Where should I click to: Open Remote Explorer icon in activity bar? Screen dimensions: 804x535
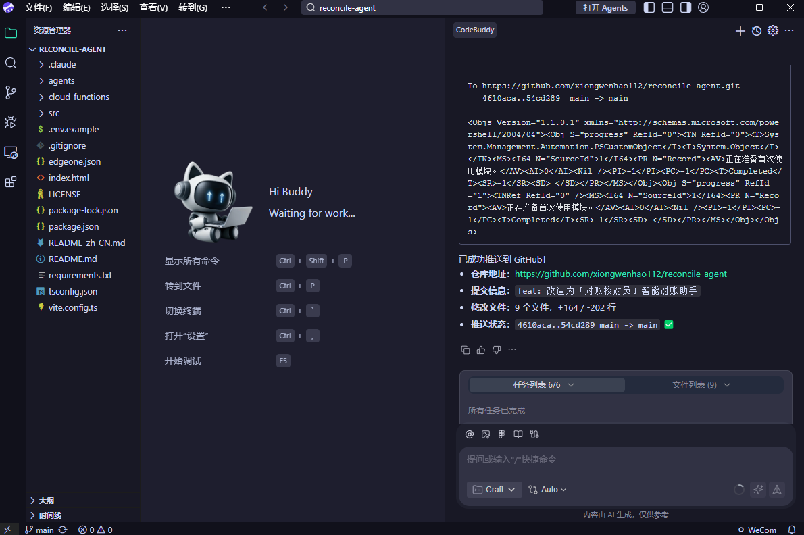(x=11, y=152)
